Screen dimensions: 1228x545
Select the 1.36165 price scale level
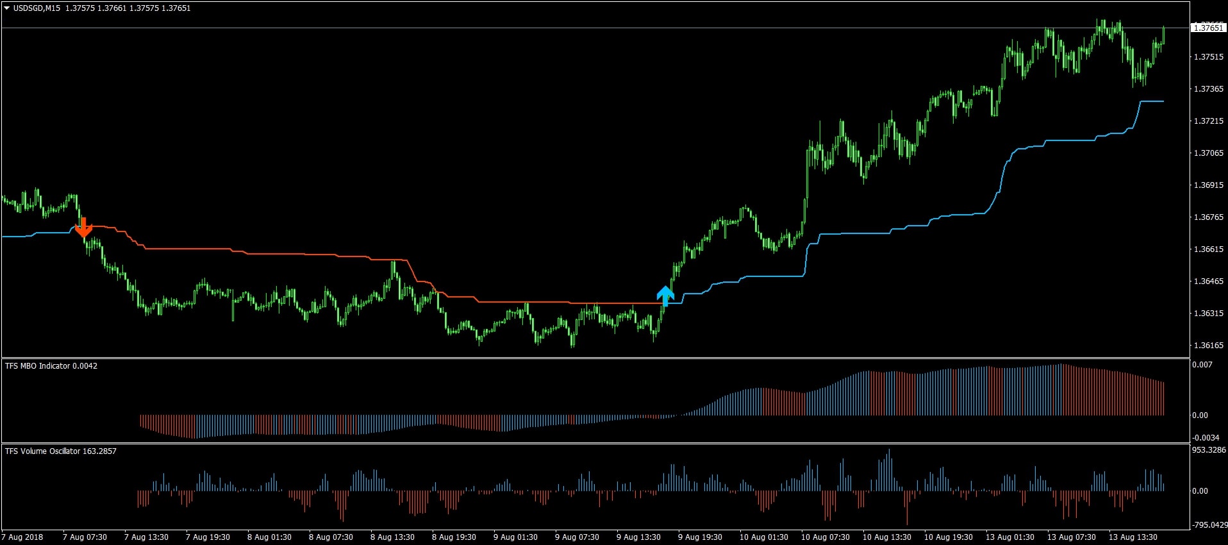coord(1208,346)
